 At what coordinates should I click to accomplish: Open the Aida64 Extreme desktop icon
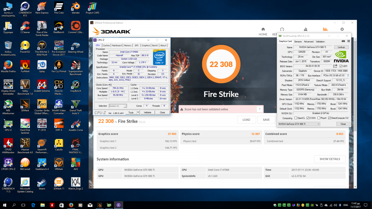(42, 86)
